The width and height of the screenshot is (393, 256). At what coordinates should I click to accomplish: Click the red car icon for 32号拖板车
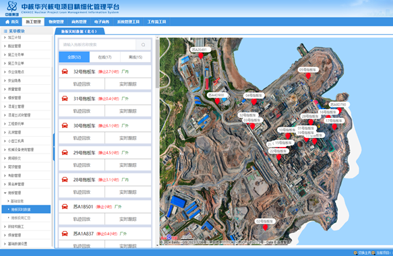[x=65, y=71]
